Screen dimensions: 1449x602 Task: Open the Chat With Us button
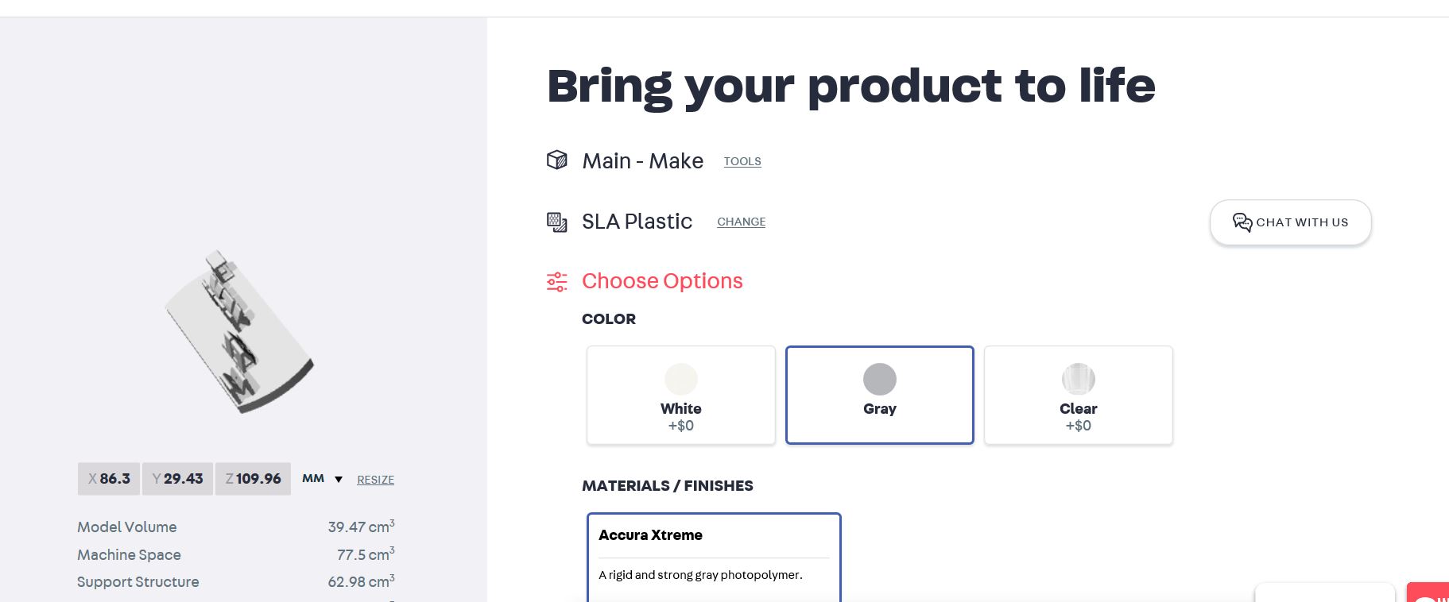[1291, 222]
